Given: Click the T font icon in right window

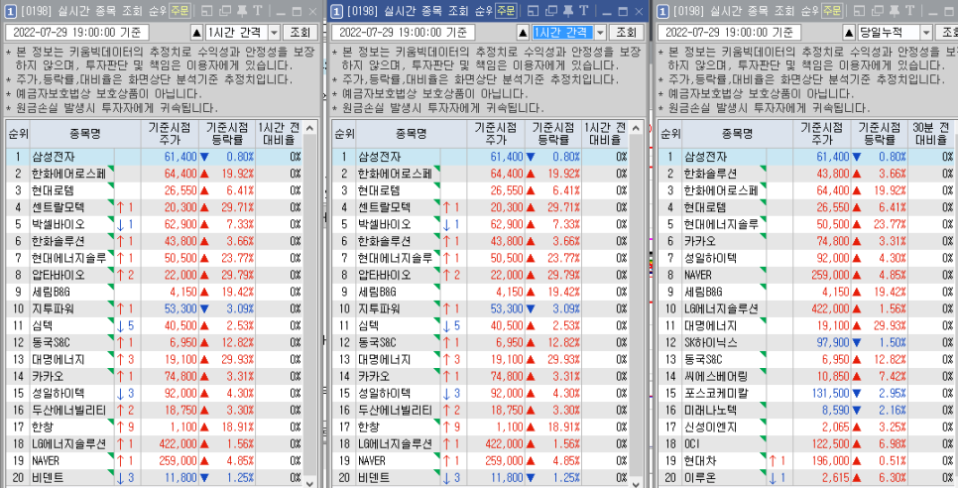Looking at the screenshot, I should pos(909,11).
